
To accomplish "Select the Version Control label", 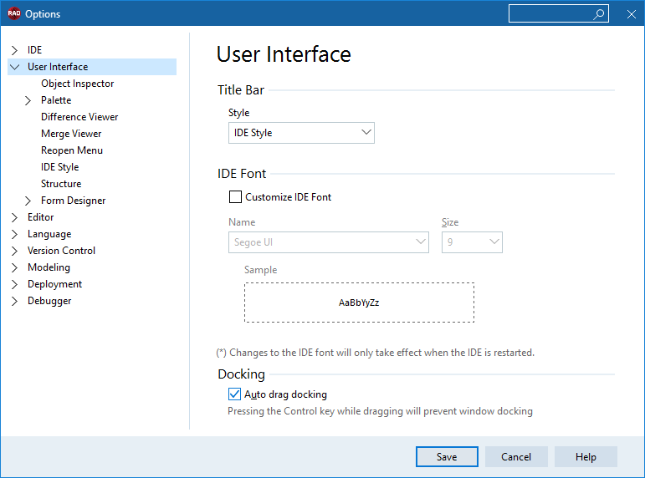I will [61, 251].
